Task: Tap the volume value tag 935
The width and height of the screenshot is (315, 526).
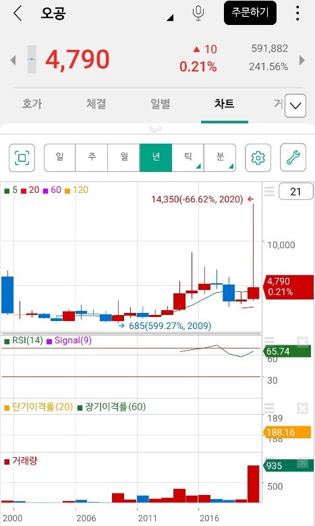Action: pyautogui.click(x=289, y=466)
